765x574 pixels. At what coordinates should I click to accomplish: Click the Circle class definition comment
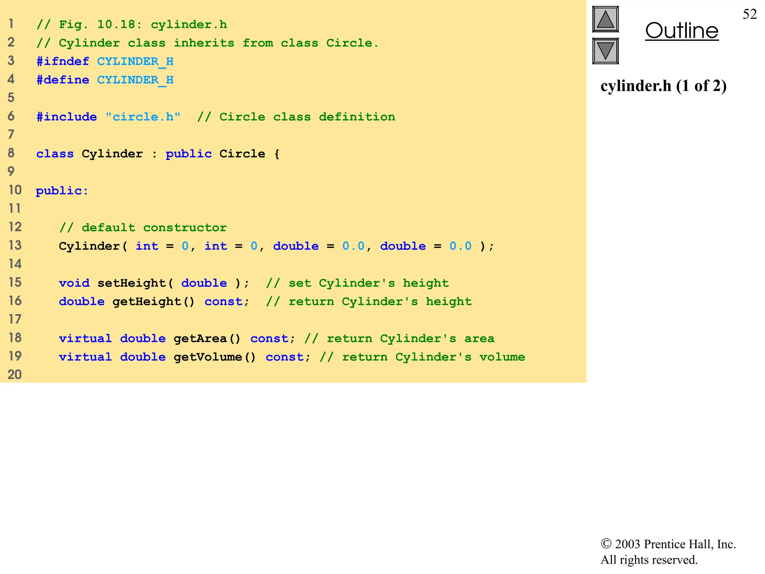pyautogui.click(x=296, y=117)
